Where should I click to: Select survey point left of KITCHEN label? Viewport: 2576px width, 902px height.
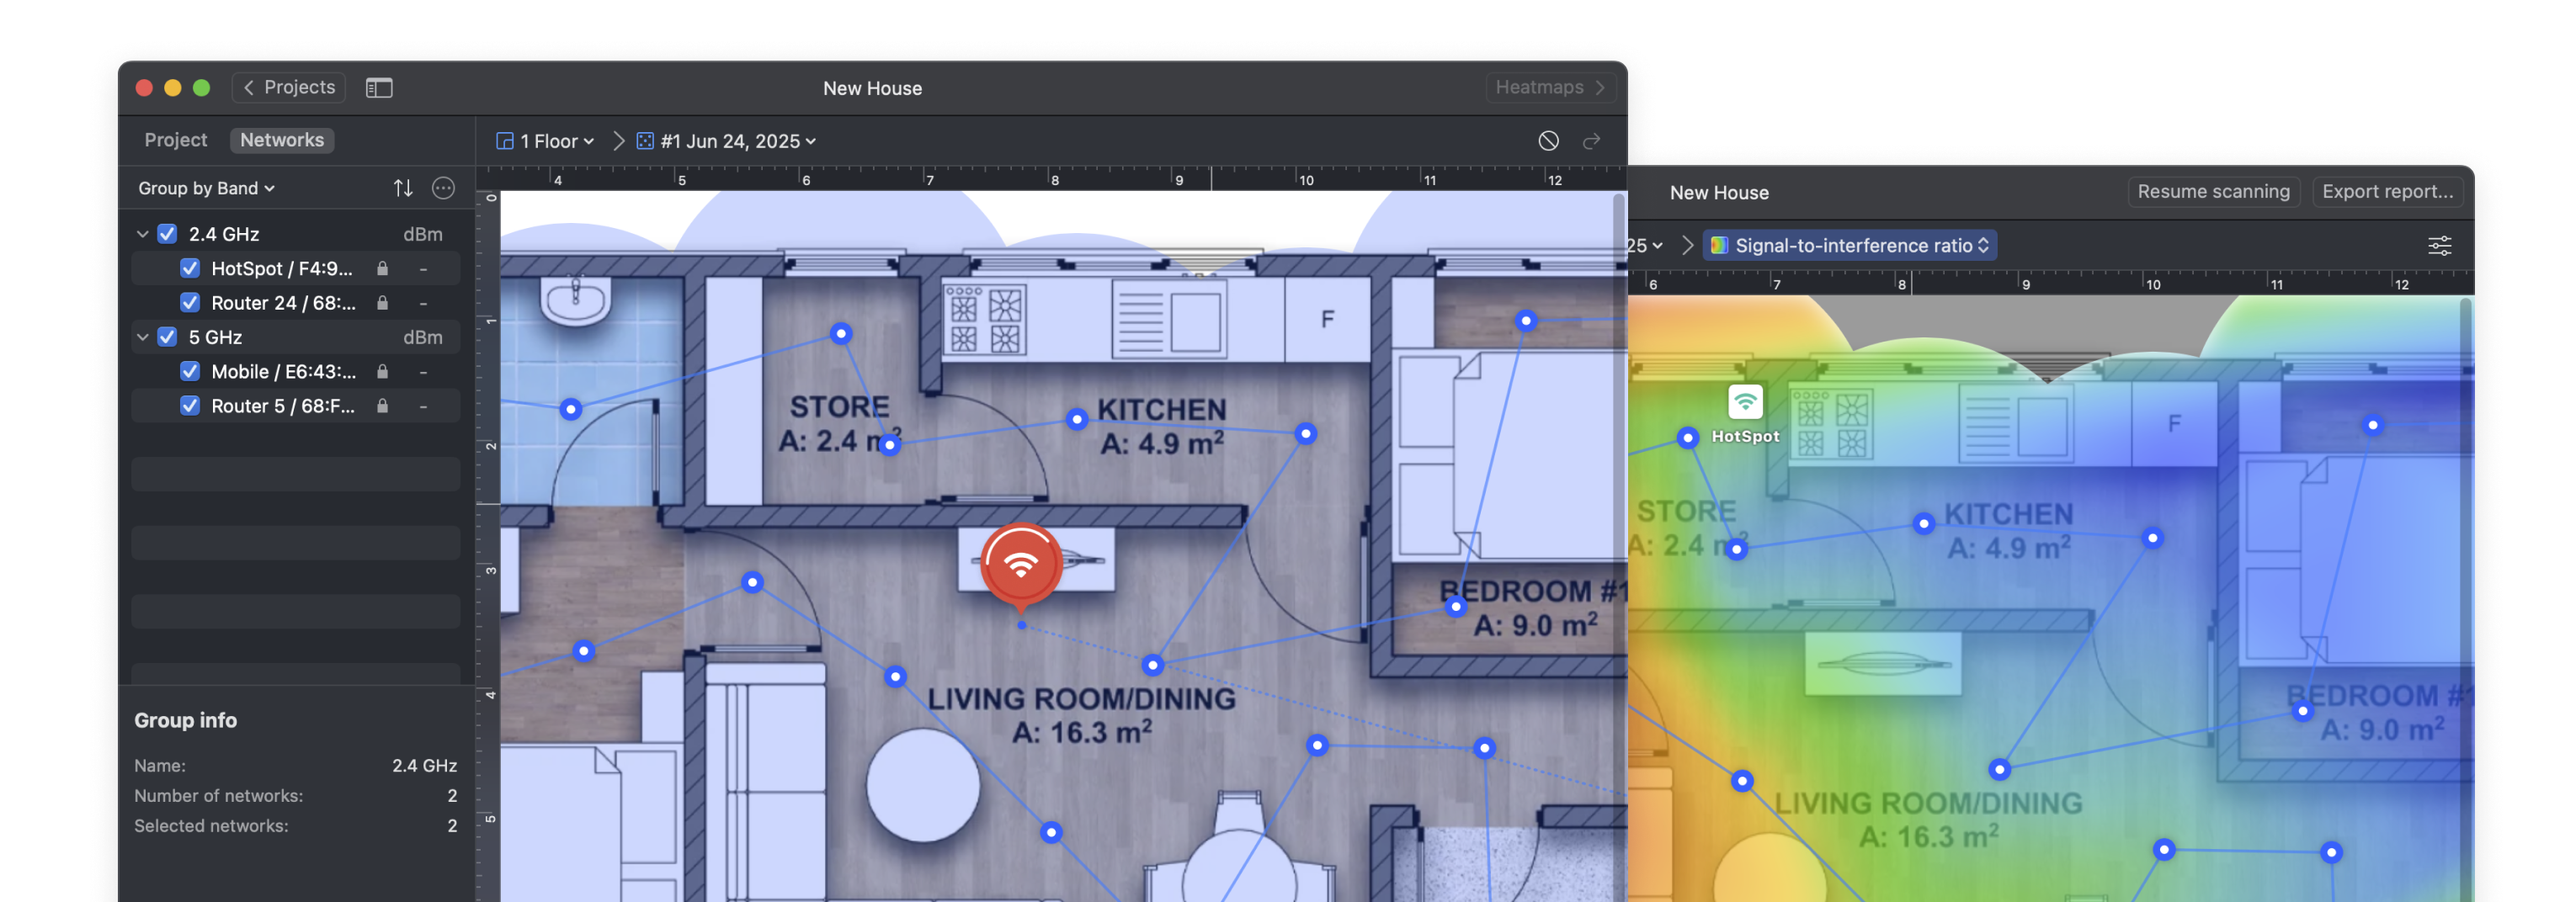tap(1076, 419)
